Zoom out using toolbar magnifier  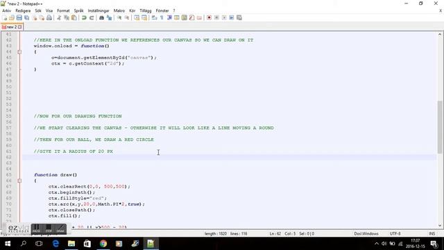[x=127, y=17]
